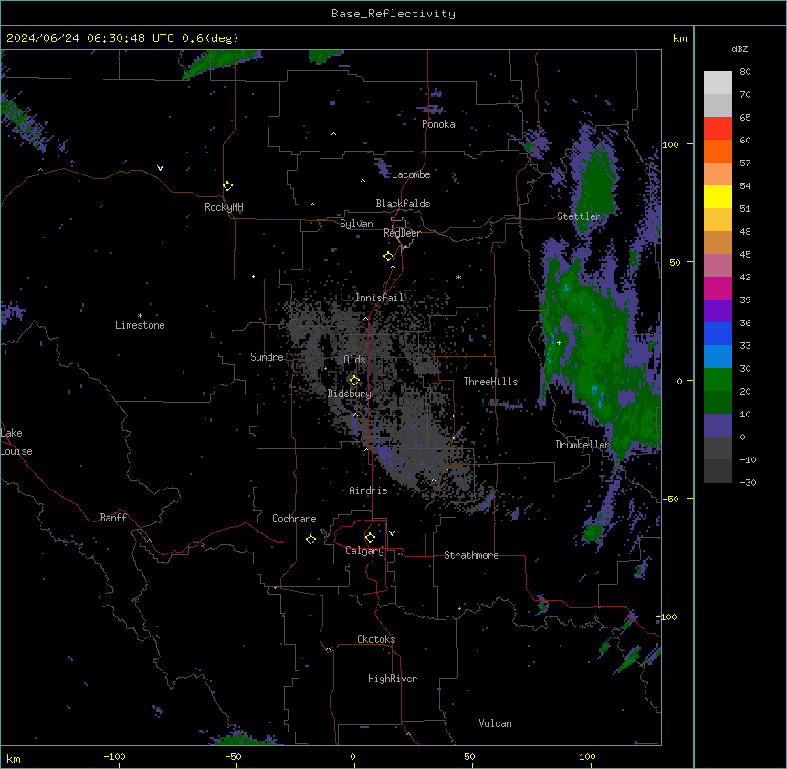This screenshot has width=787, height=769.
Task: Click the dBZ legend heading
Action: coord(740,49)
